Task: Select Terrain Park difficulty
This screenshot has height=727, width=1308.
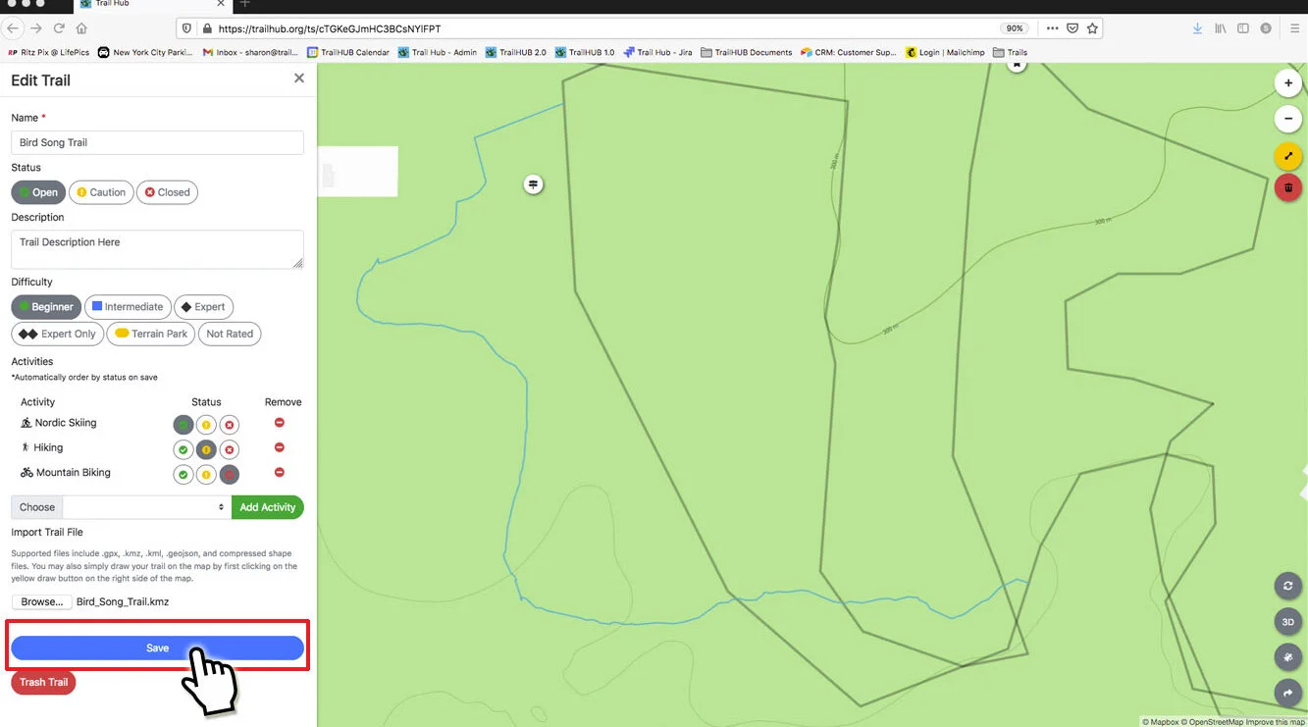Action: pos(150,334)
